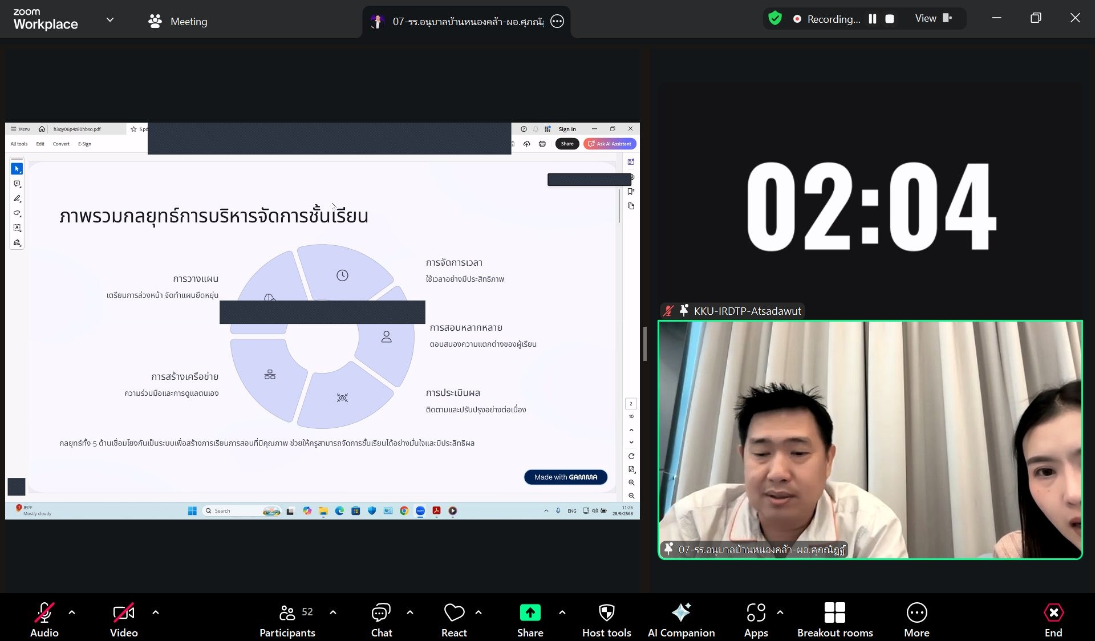The height and width of the screenshot is (641, 1095).
Task: Open the View layout options
Action: 933,19
